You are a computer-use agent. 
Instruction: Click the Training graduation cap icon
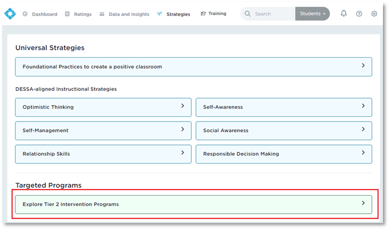click(203, 14)
